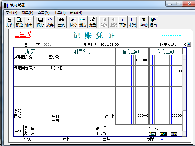Click the 填制凭证 title bar app icon
Screen dimensions: 195x146
click(6, 5)
